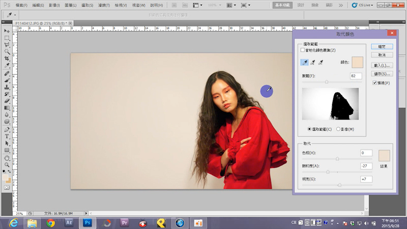Image resolution: width=407 pixels, height=229 pixels.
Task: Select the Rectangular Marquee tool
Action: [7, 38]
